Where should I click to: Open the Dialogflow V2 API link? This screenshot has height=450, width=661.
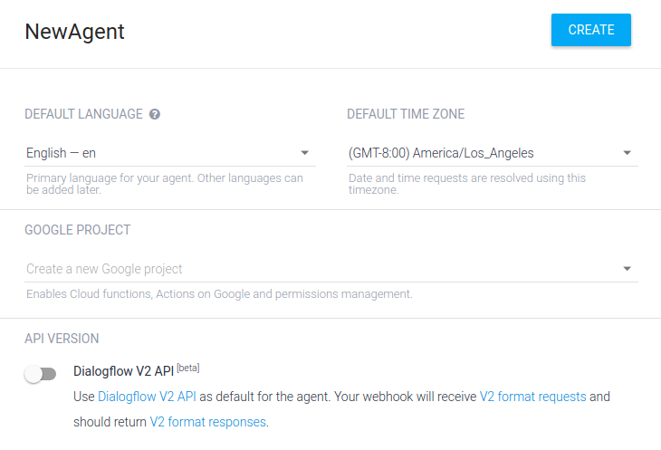click(147, 397)
